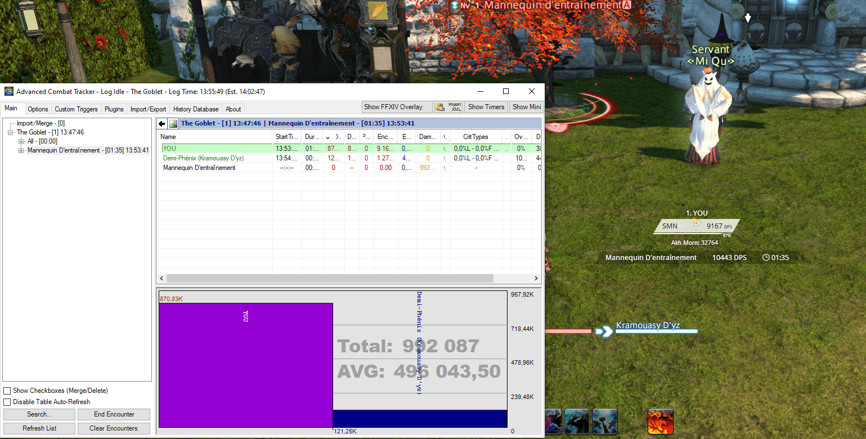This screenshot has width=866, height=439.
Task: Click the horizontal scrollbar thumb under the table
Action: click(330, 279)
